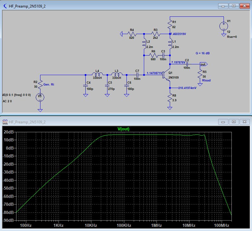Click the 'Gen. Ri' comment text
Viewport: 252px width, 231px height.
tap(49, 84)
